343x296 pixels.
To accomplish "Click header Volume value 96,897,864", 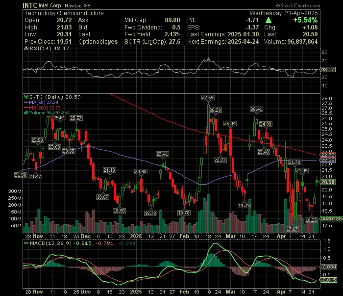I will tap(302, 42).
